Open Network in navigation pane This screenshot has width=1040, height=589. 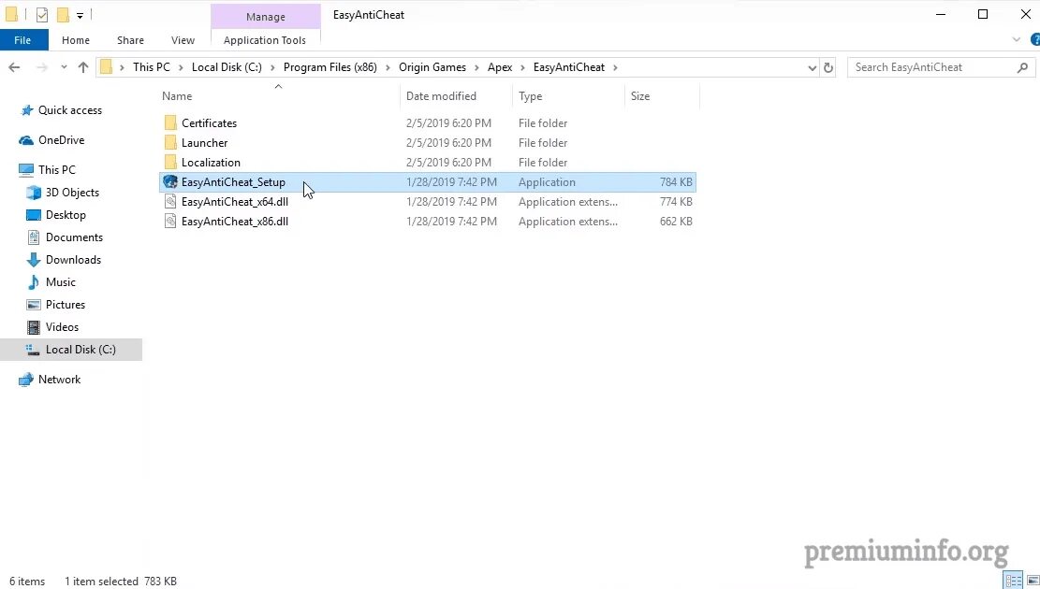tap(59, 380)
